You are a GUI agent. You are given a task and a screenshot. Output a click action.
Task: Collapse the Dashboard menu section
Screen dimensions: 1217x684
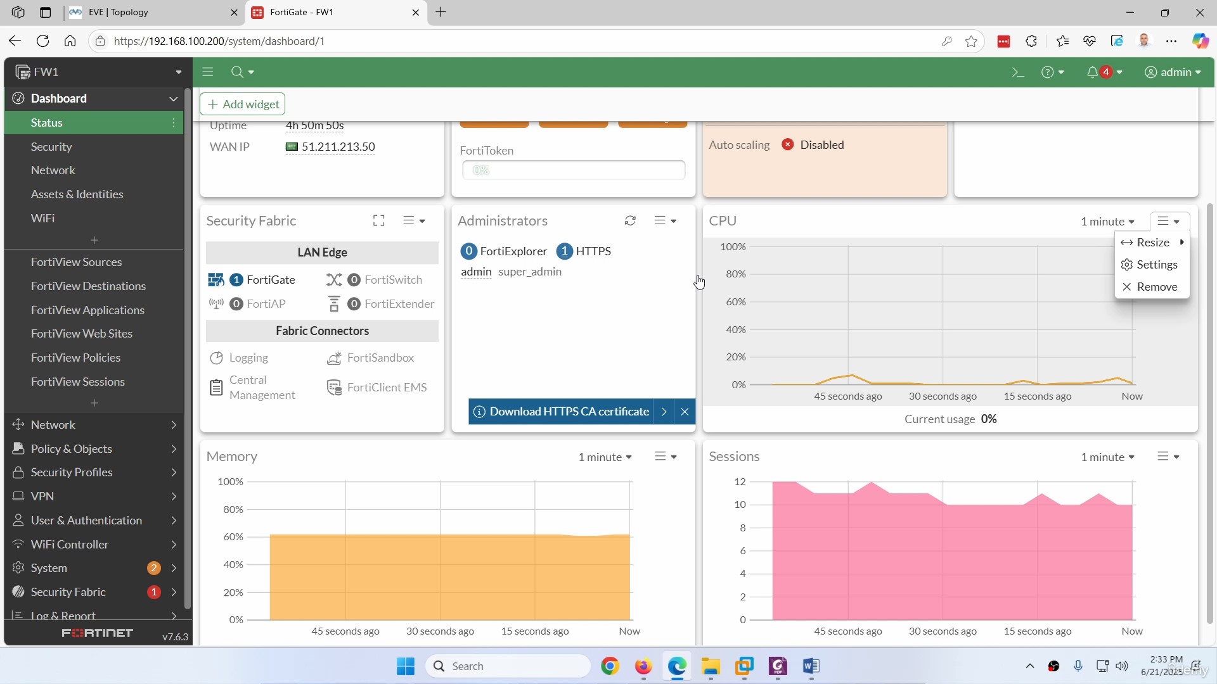coord(94,99)
